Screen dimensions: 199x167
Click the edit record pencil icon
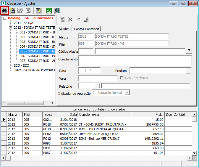(20, 10)
